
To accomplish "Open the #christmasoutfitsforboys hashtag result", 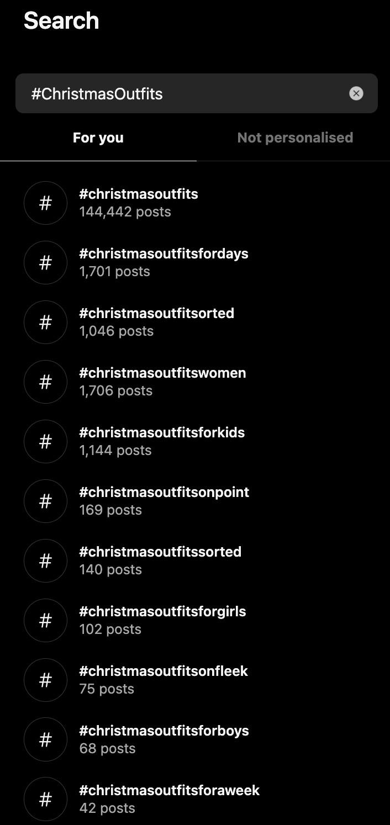I will (x=164, y=731).
